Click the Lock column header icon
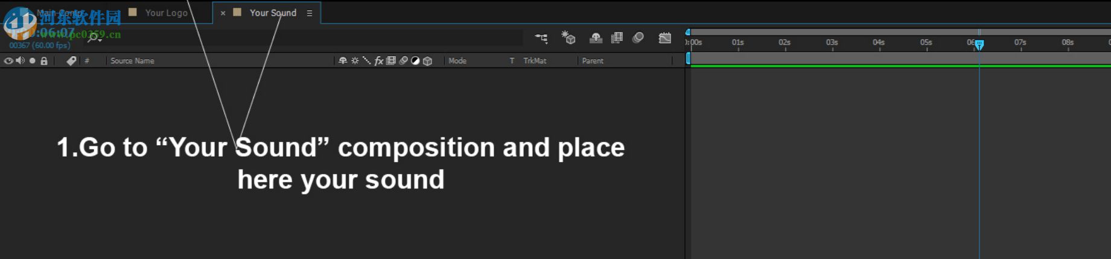This screenshot has width=1111, height=259. point(44,61)
